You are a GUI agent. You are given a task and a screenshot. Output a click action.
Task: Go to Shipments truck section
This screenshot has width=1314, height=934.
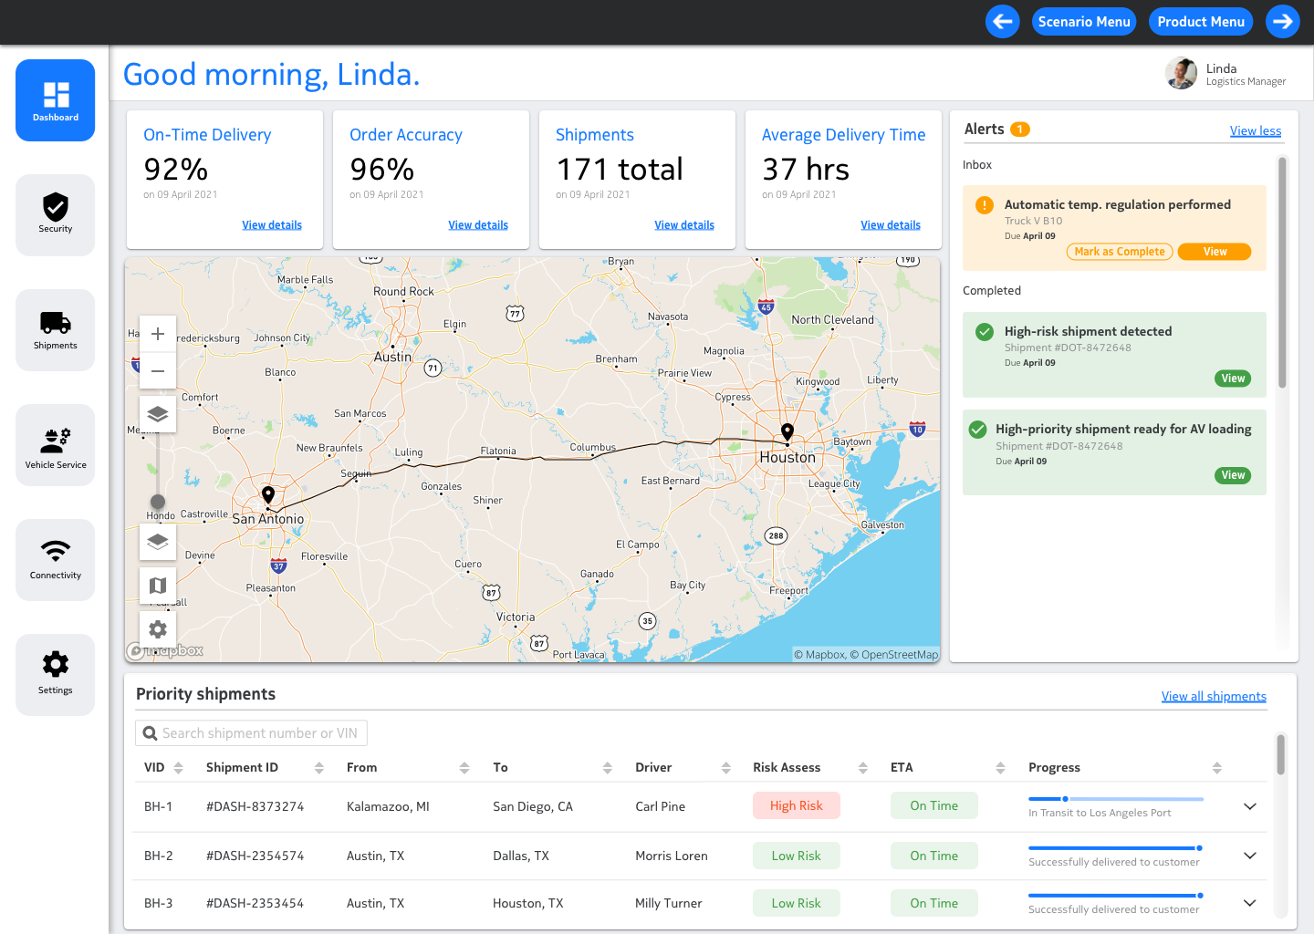(55, 330)
